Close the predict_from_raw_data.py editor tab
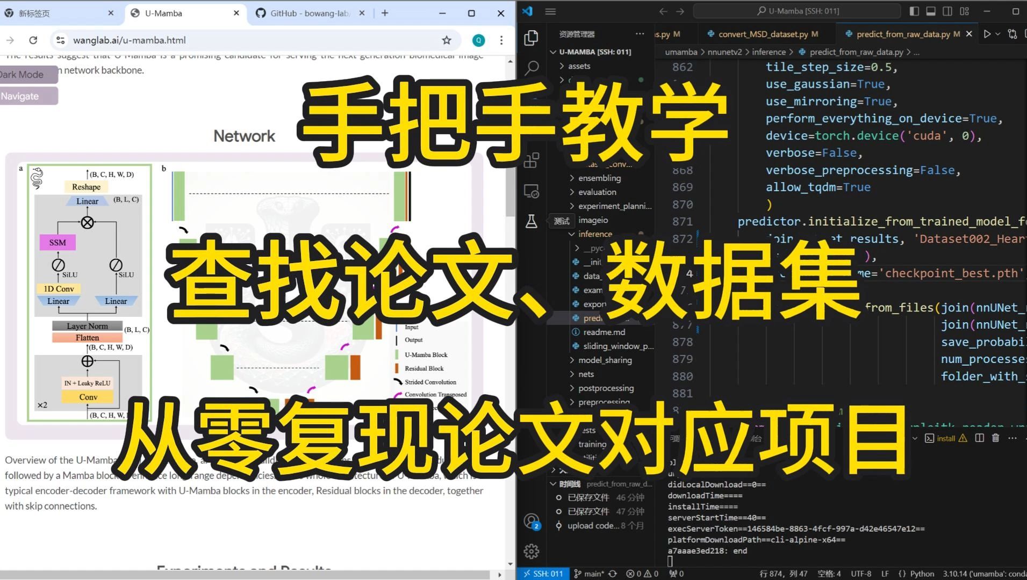The height and width of the screenshot is (580, 1027). 969,34
